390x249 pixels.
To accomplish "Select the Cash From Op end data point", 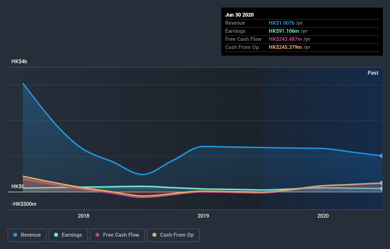I will pyautogui.click(x=382, y=183).
